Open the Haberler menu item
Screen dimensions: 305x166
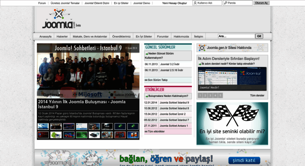tap(62, 36)
